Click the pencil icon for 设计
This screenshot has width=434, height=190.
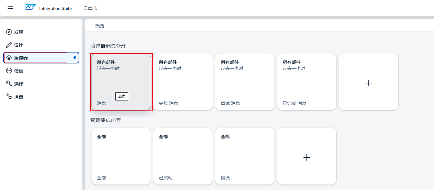[x=9, y=45]
